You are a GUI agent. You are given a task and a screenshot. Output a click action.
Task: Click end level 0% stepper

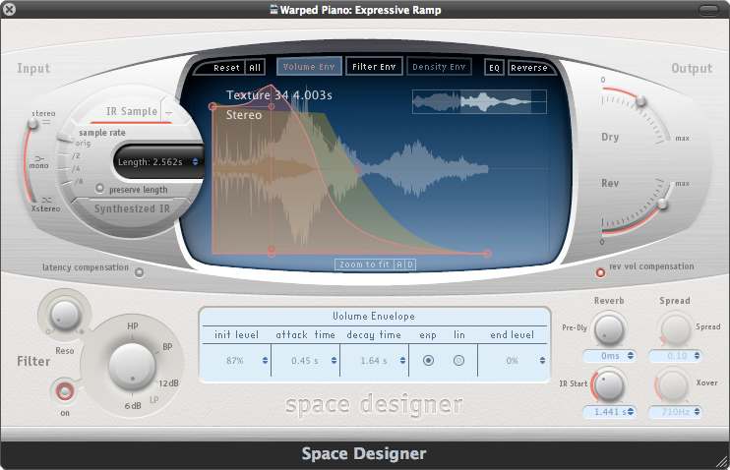[542, 360]
